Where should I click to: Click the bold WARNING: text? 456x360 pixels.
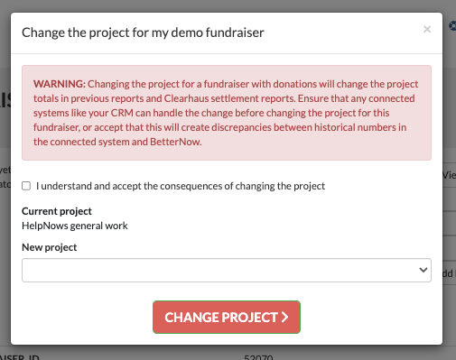pos(60,84)
